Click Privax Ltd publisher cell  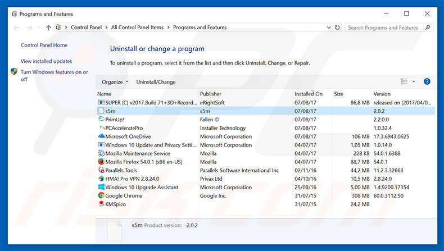(x=211, y=179)
